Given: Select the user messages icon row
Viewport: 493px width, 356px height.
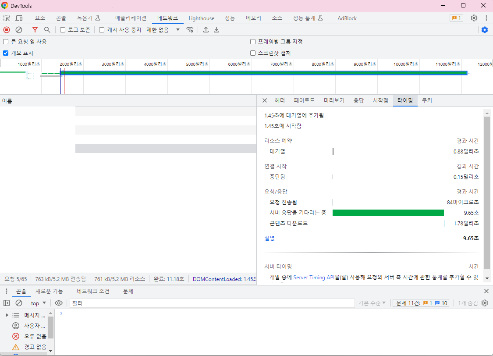Looking at the screenshot, I should (x=29, y=326).
